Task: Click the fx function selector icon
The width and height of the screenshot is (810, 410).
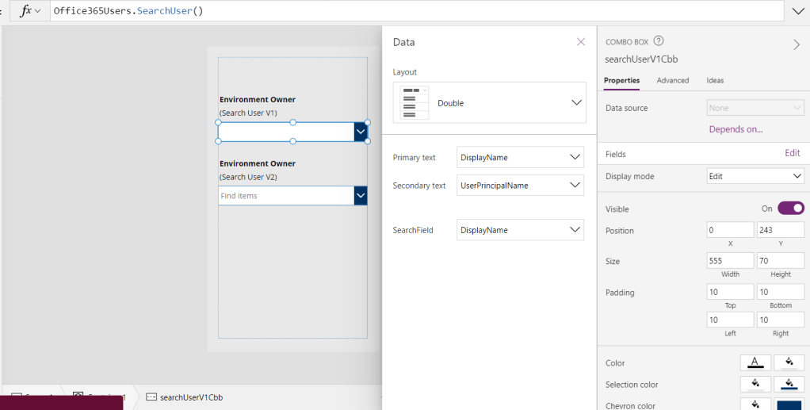Action: (x=30, y=11)
